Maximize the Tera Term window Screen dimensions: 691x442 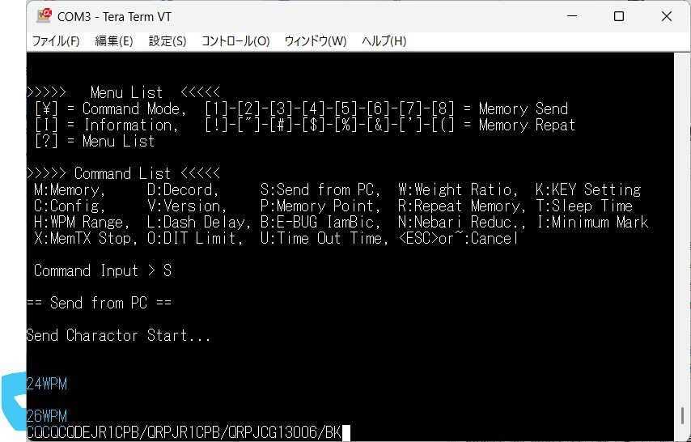[619, 16]
